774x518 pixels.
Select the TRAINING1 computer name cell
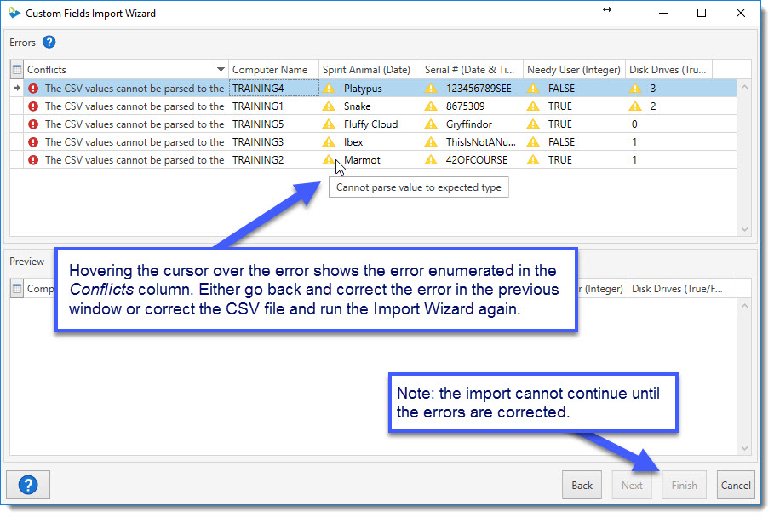tap(273, 106)
